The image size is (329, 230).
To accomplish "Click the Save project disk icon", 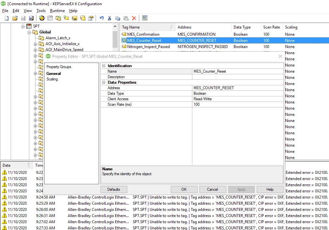I will click(23, 18).
